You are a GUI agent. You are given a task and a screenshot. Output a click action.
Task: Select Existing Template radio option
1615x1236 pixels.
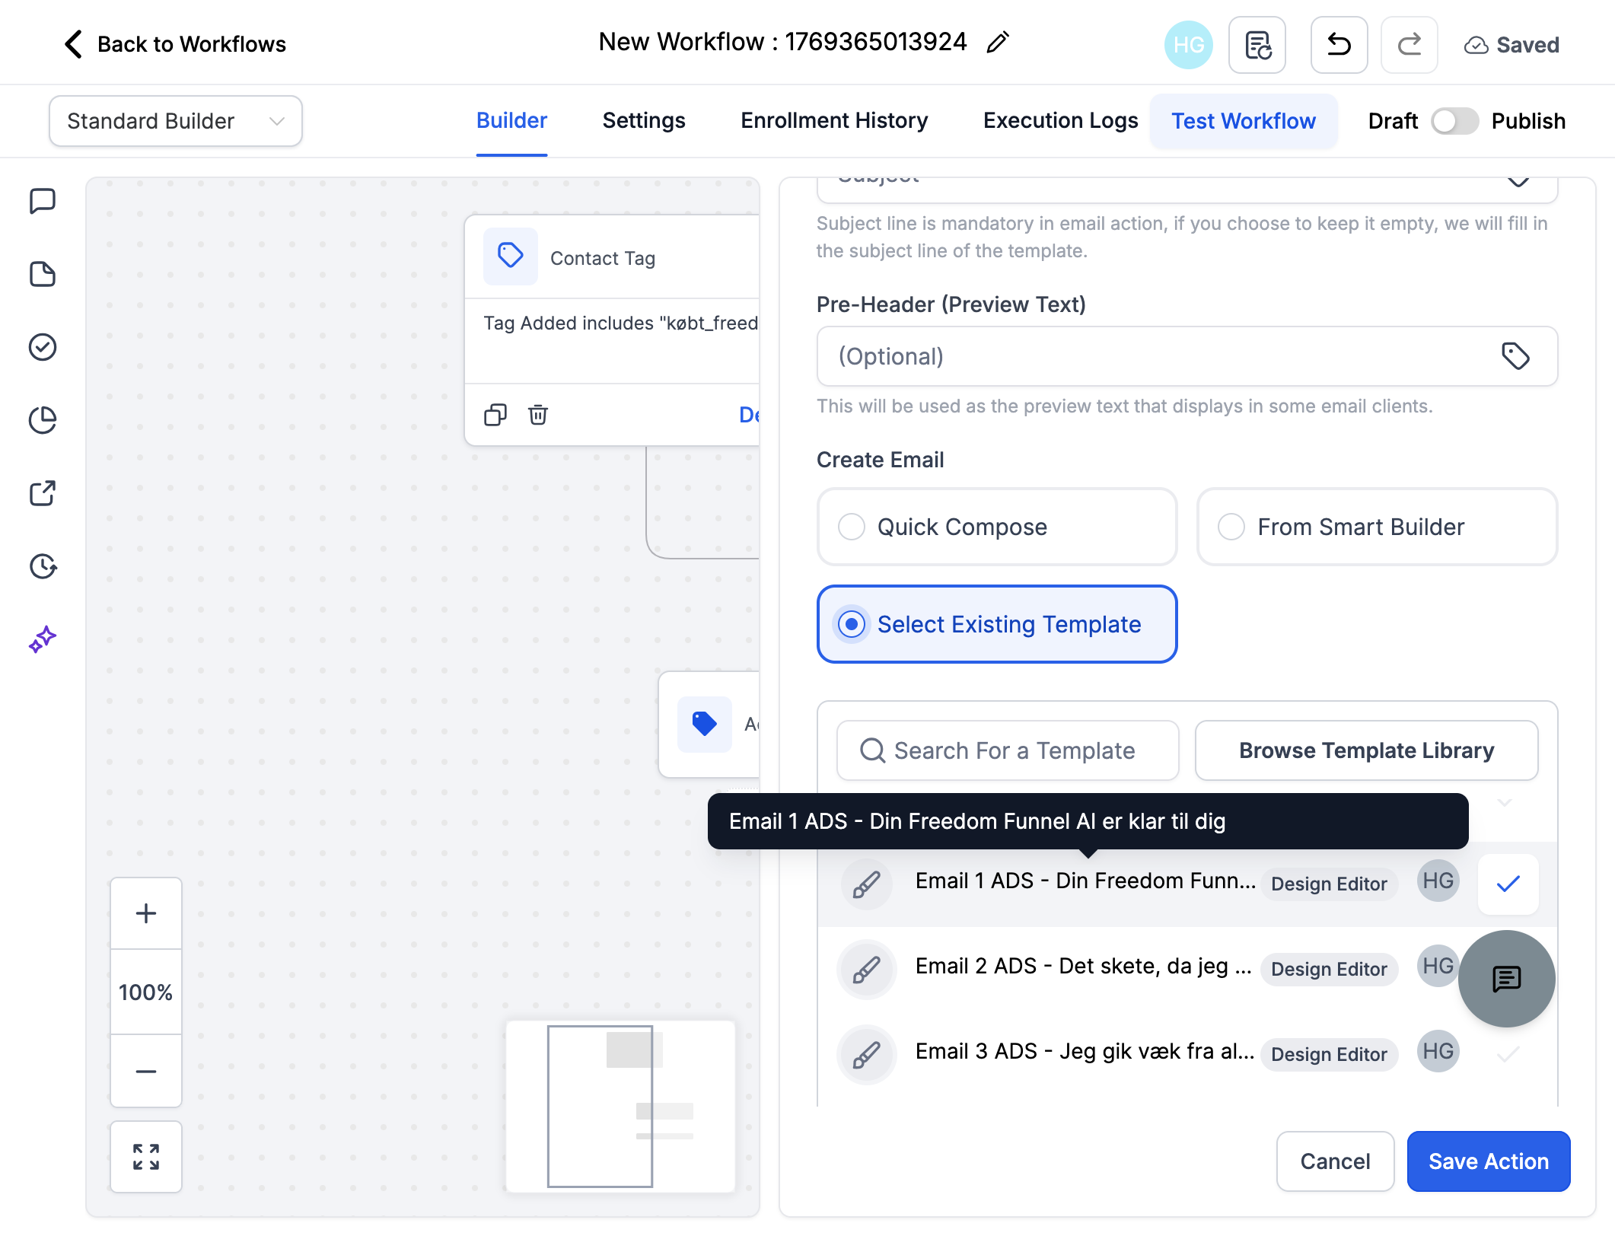[x=997, y=624]
